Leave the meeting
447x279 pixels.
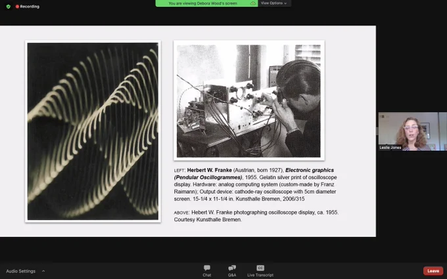(x=433, y=270)
